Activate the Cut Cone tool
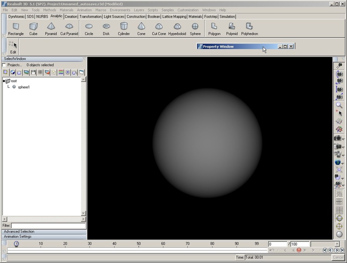 [159, 26]
